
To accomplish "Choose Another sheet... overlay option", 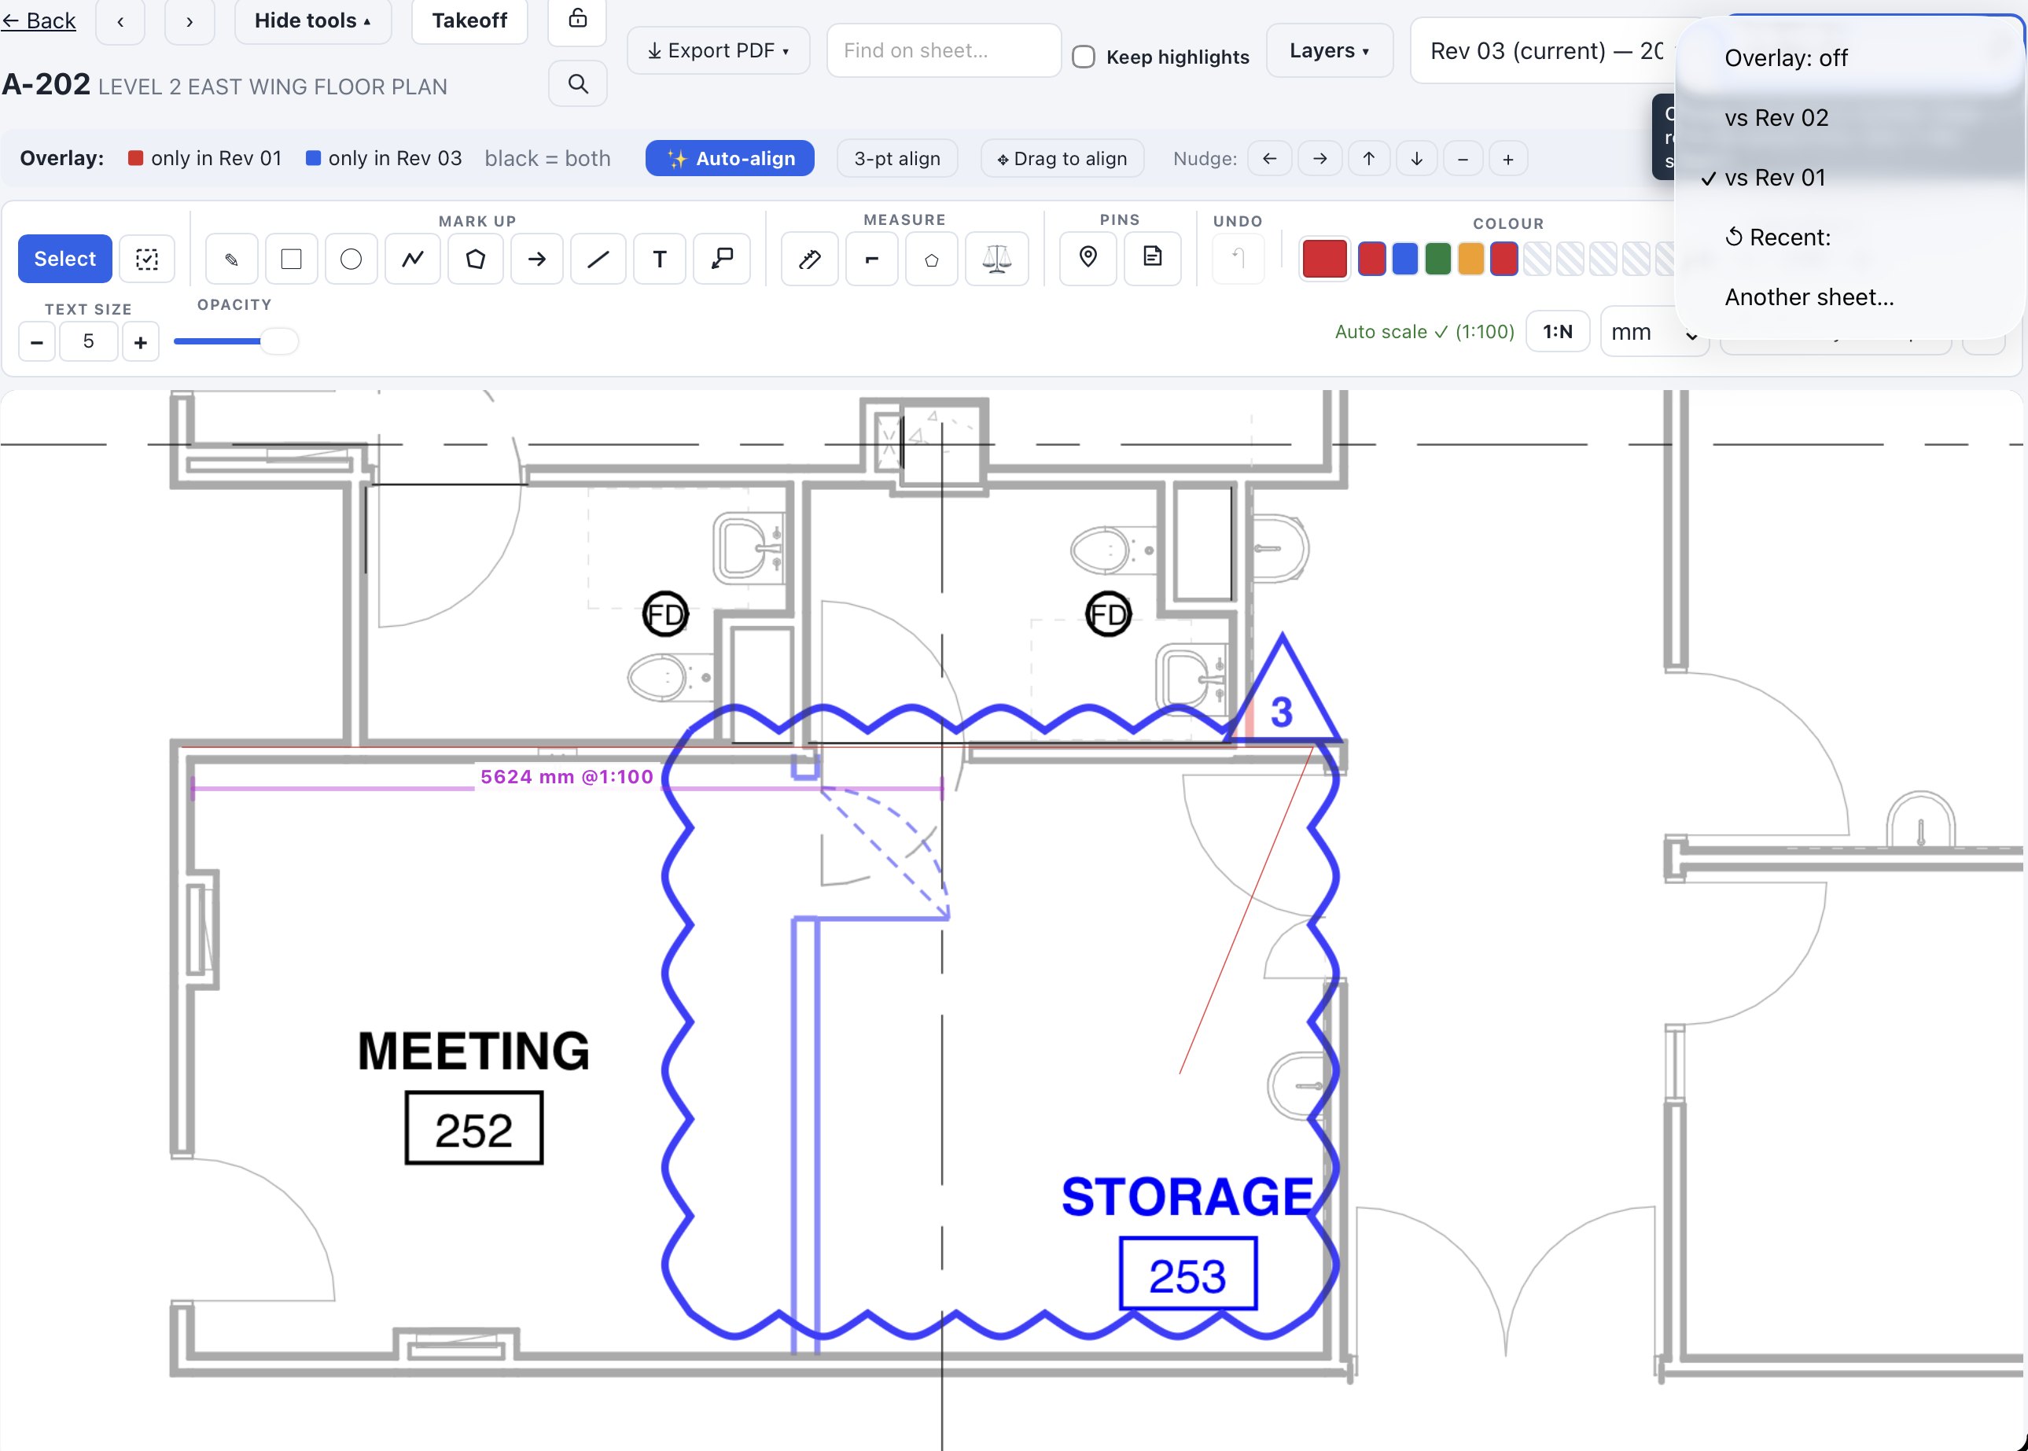I will pyautogui.click(x=1849, y=297).
